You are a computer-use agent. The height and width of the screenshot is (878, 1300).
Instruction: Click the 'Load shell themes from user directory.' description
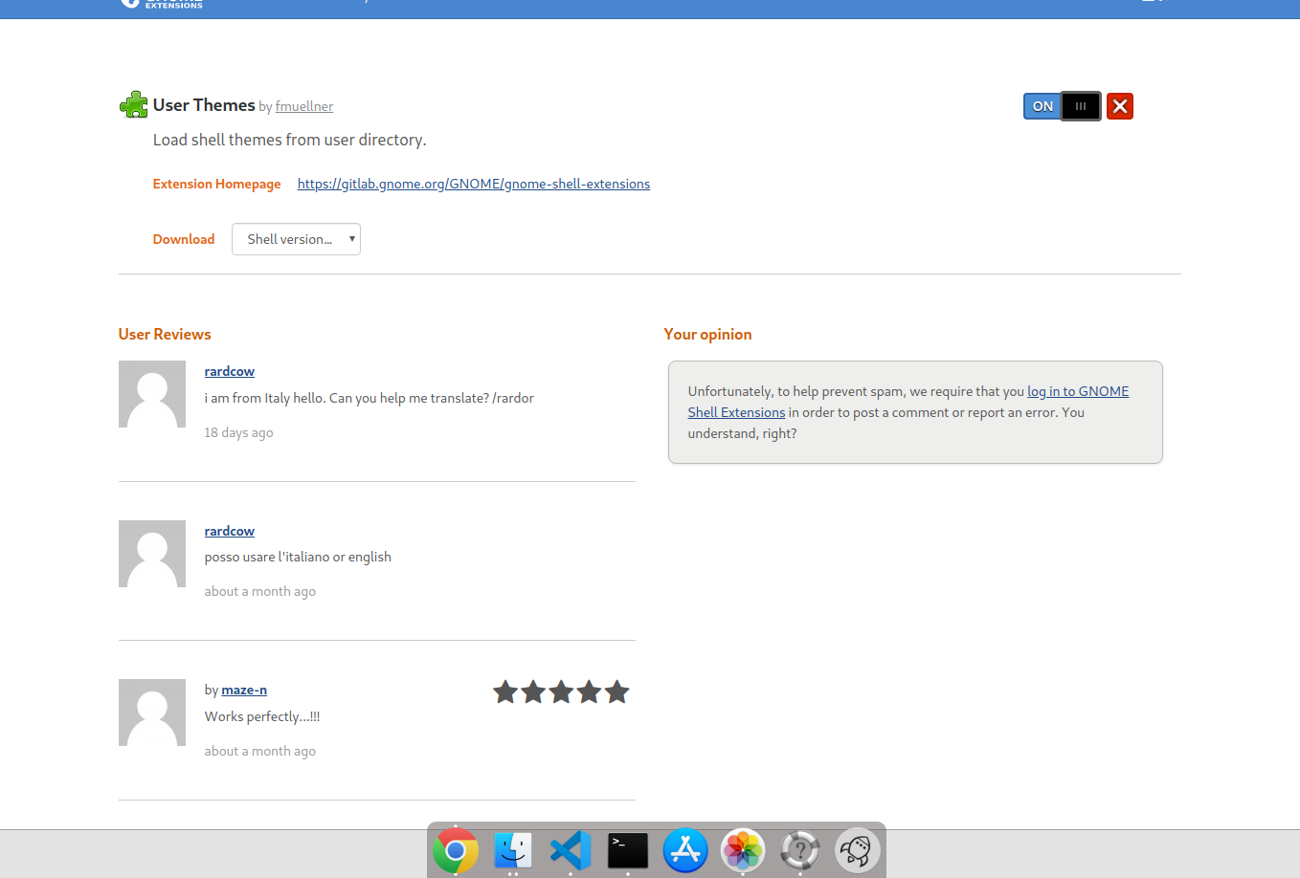(x=290, y=140)
